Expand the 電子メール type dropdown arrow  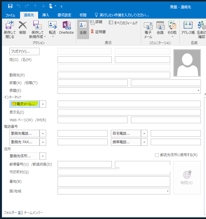pos(43,104)
